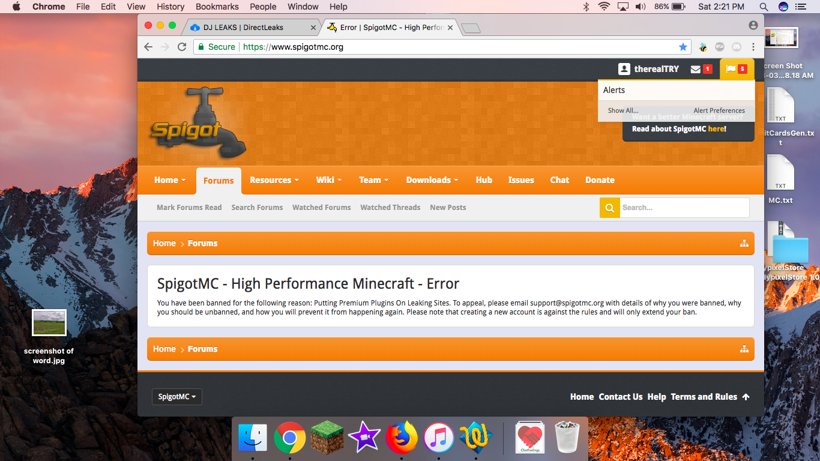Open the History menu in menu bar

click(170, 7)
